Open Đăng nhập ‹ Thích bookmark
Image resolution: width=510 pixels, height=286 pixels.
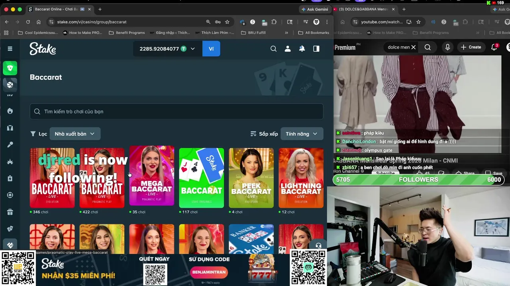click(170, 33)
